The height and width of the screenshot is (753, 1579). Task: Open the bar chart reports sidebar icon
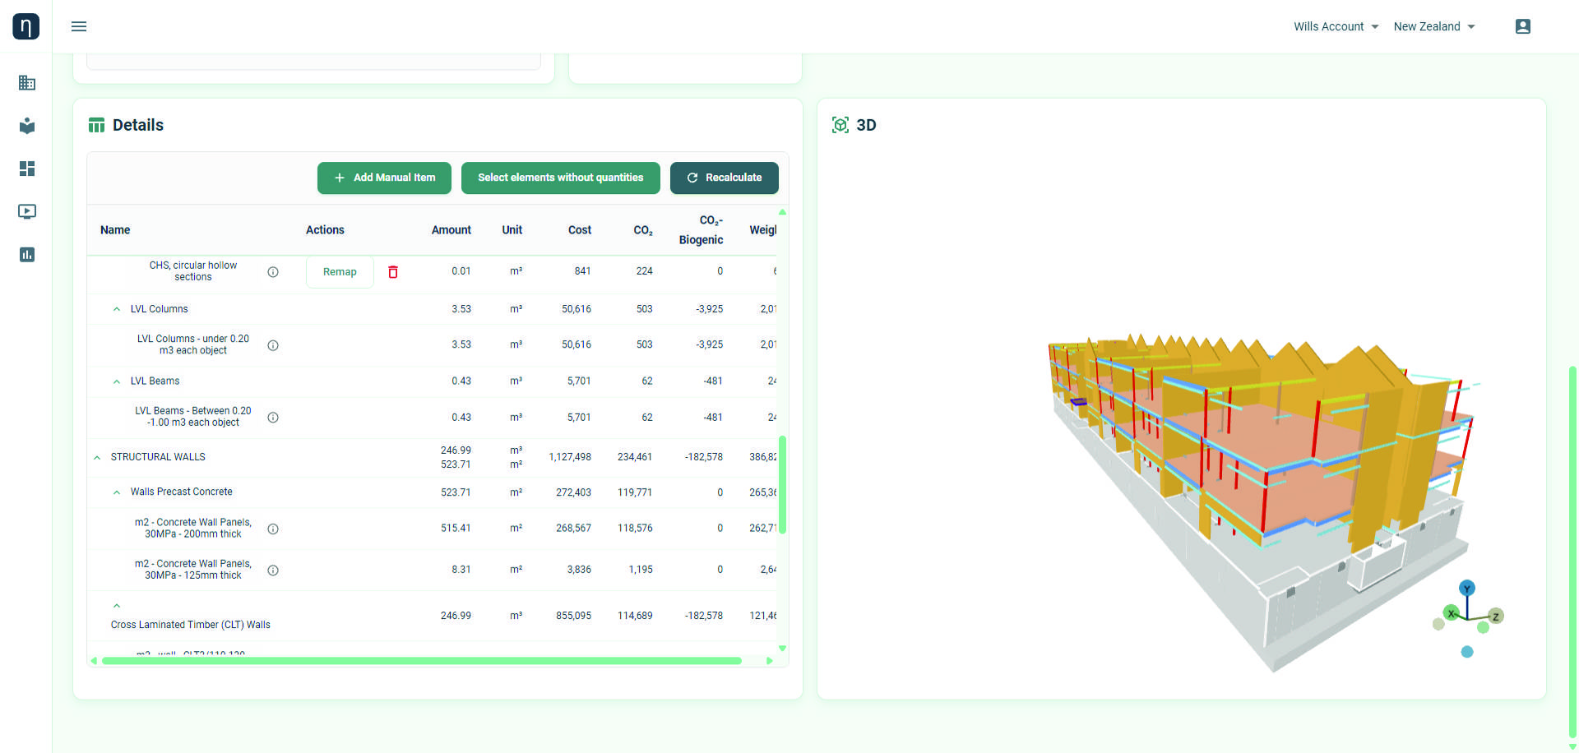coord(27,255)
